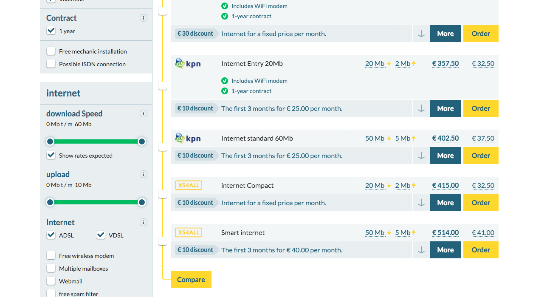The width and height of the screenshot is (547, 297).
Task: Expand the down arrow on internet Compact row
Action: [421, 203]
